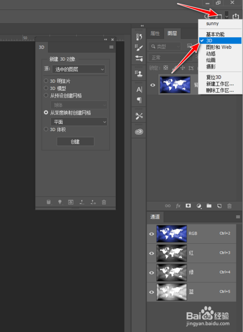Open the Character panel icon

pos(139,90)
